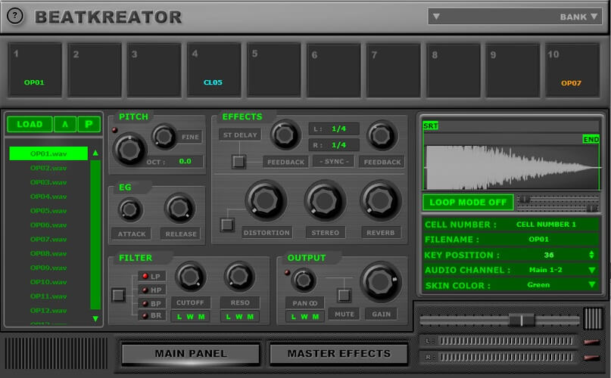Toggle the Mute checkbox in Output

(344, 295)
